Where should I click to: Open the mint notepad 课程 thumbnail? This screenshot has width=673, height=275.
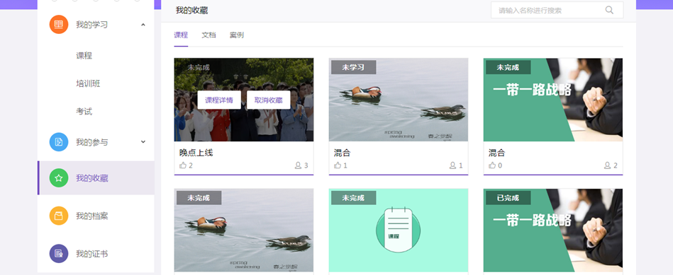click(399, 230)
